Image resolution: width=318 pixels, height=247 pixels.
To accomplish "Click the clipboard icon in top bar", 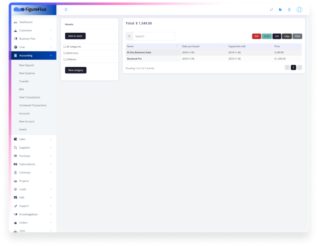I will (x=289, y=9).
